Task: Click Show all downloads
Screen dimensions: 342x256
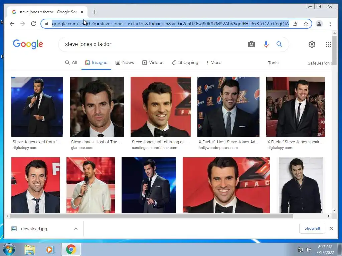Action: pos(312,228)
